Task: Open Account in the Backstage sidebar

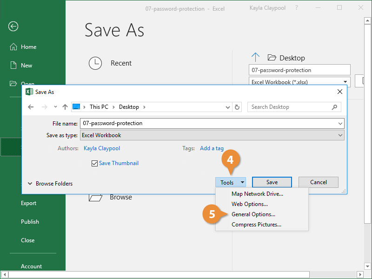Action: point(31,266)
